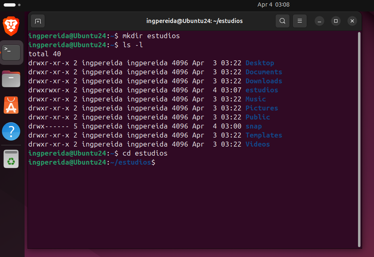Launch App Center from the dock
Viewport: 374px width, 257px height.
(x=11, y=105)
